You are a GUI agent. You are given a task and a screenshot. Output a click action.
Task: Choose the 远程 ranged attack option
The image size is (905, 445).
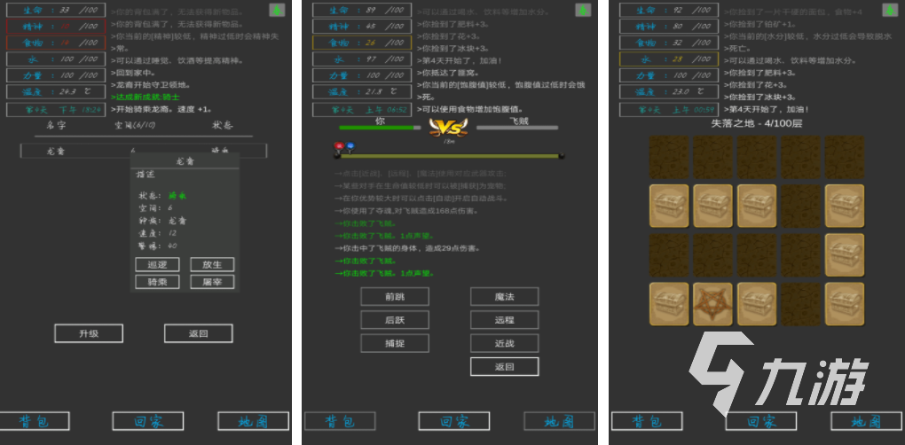tap(504, 320)
